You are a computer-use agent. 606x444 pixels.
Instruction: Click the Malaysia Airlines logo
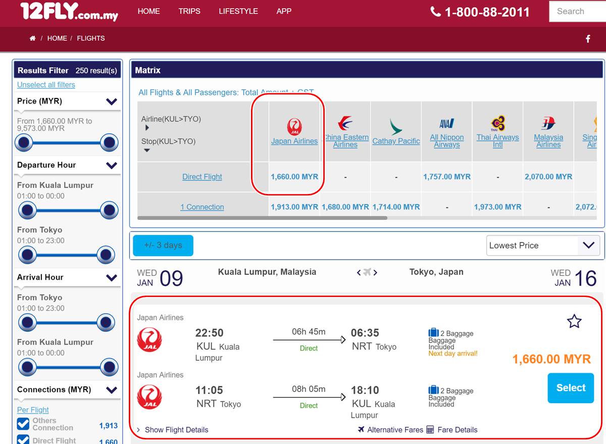tap(548, 123)
